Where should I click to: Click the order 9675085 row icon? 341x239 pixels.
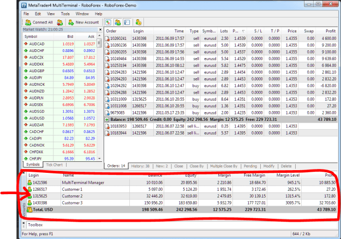point(107,113)
